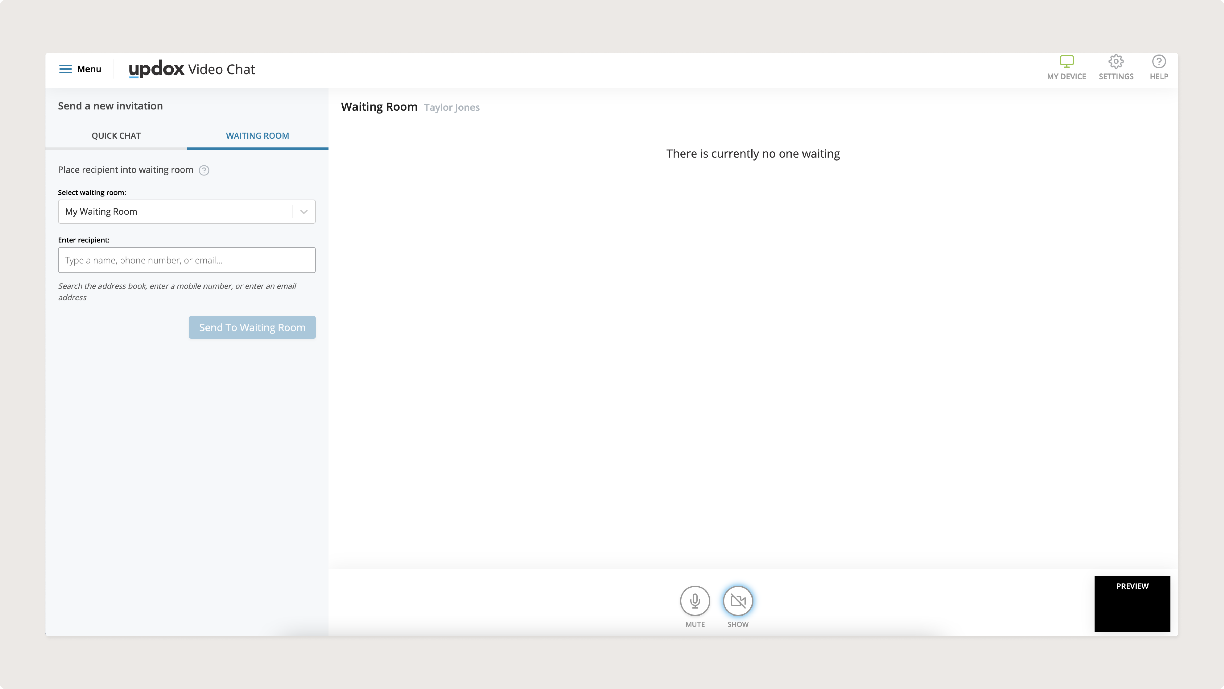This screenshot has width=1224, height=689.
Task: Show the camera video
Action: pos(737,600)
